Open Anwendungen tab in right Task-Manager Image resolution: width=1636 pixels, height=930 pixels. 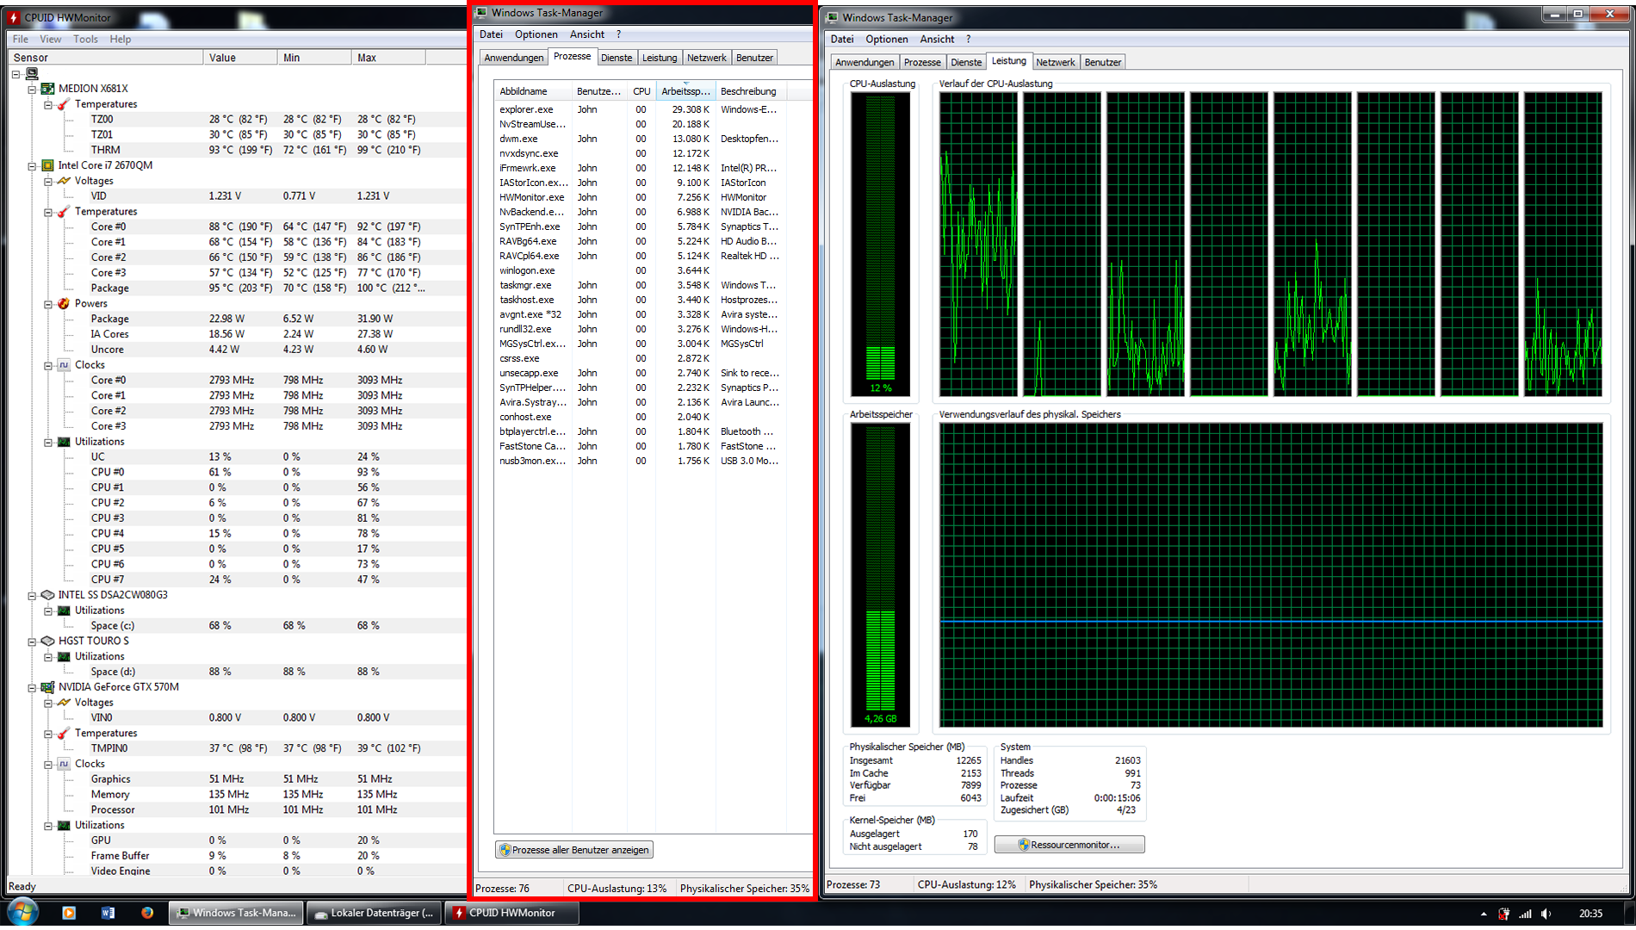(x=864, y=62)
